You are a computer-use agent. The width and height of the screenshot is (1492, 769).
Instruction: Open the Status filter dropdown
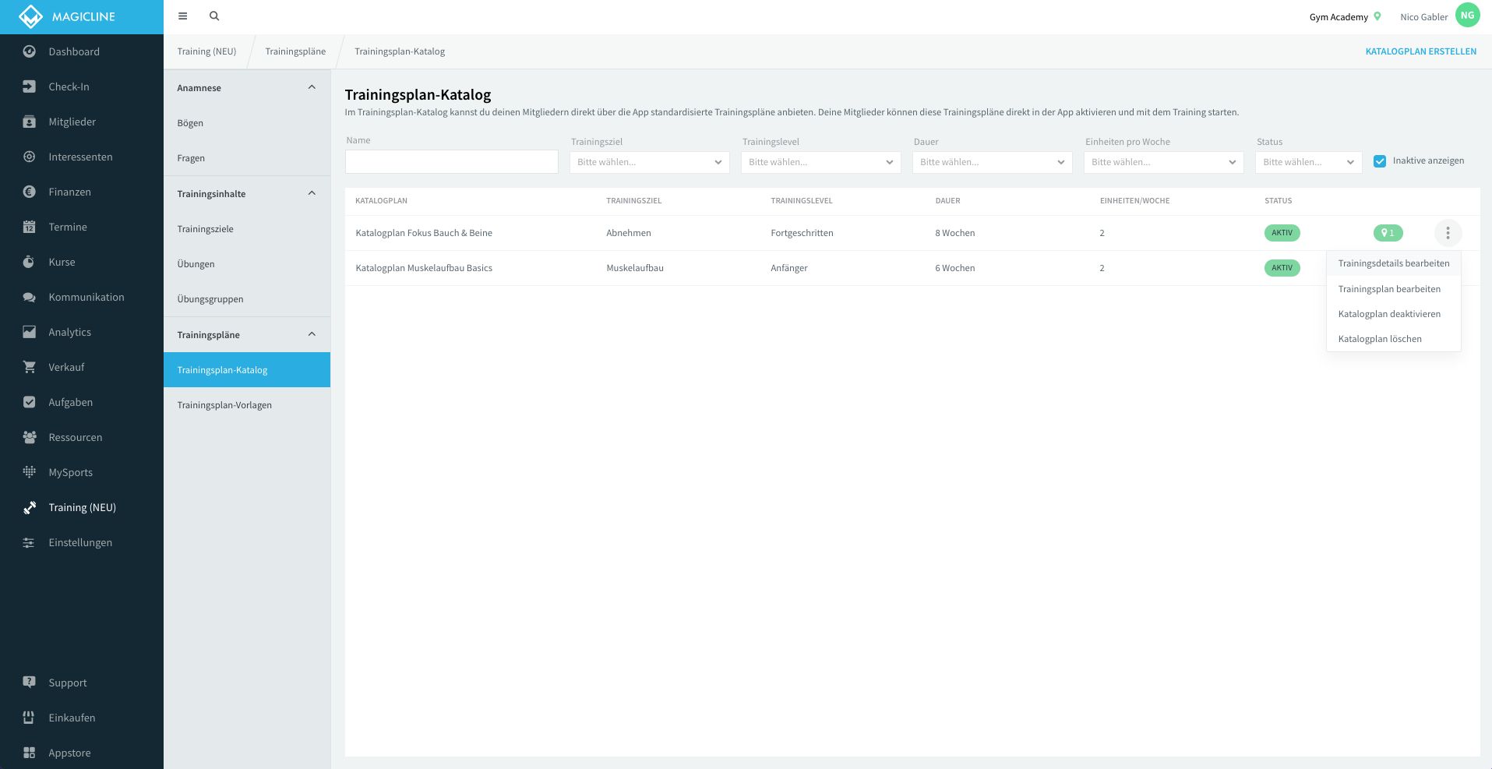[1309, 162]
